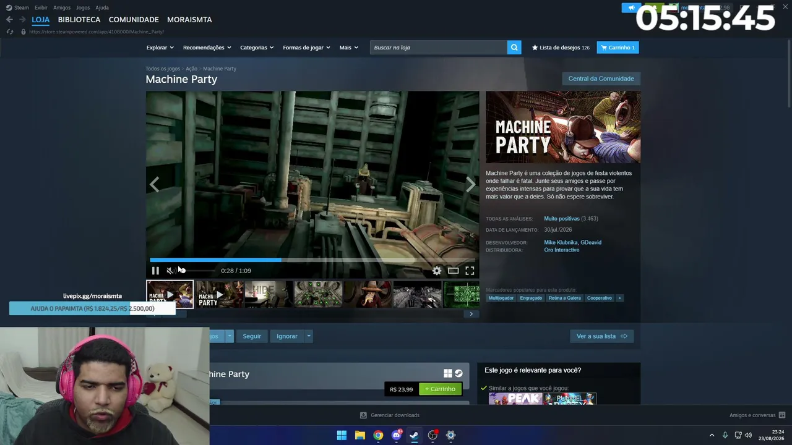
Task: Open Google Chrome from the taskbar
Action: [x=378, y=436]
